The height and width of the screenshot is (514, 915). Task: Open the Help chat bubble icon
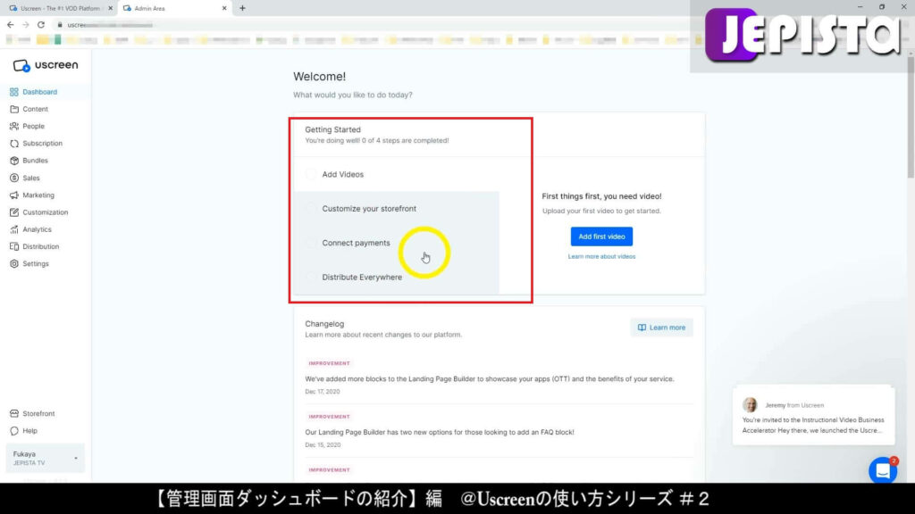pos(14,431)
